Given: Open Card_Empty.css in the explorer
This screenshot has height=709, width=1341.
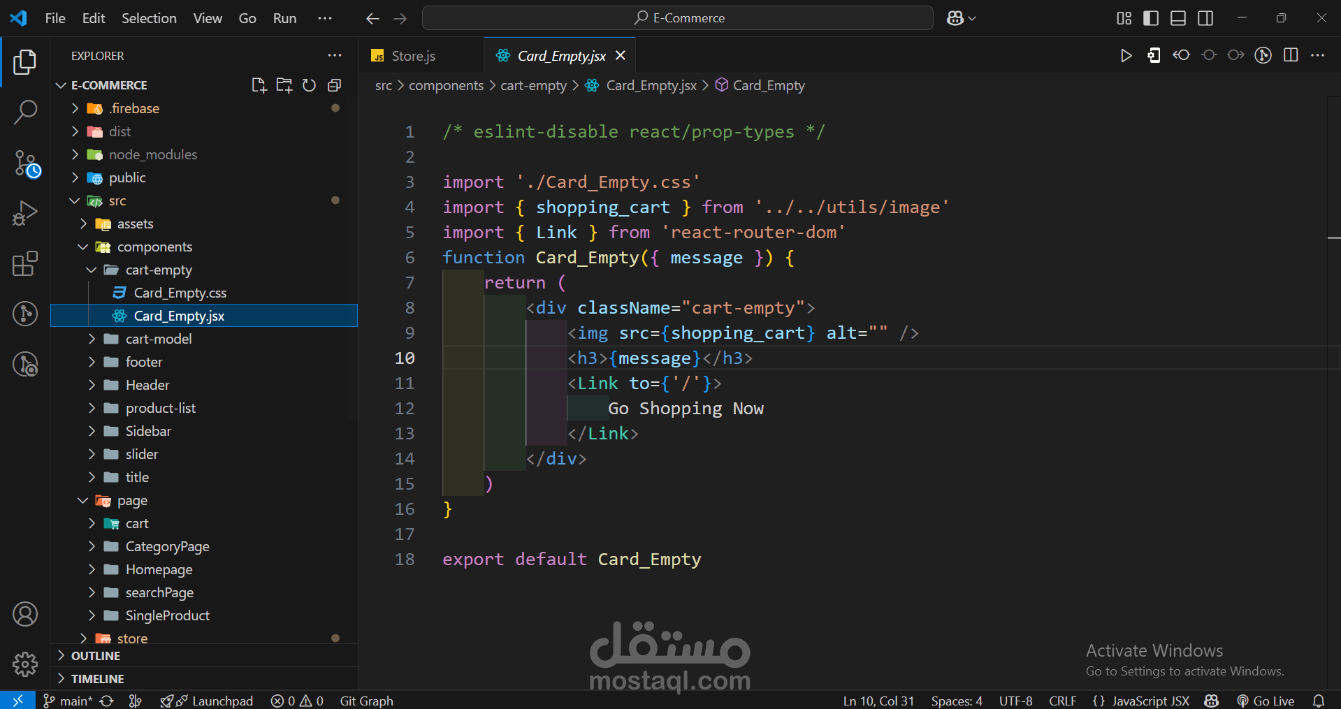Looking at the screenshot, I should click(204, 293).
